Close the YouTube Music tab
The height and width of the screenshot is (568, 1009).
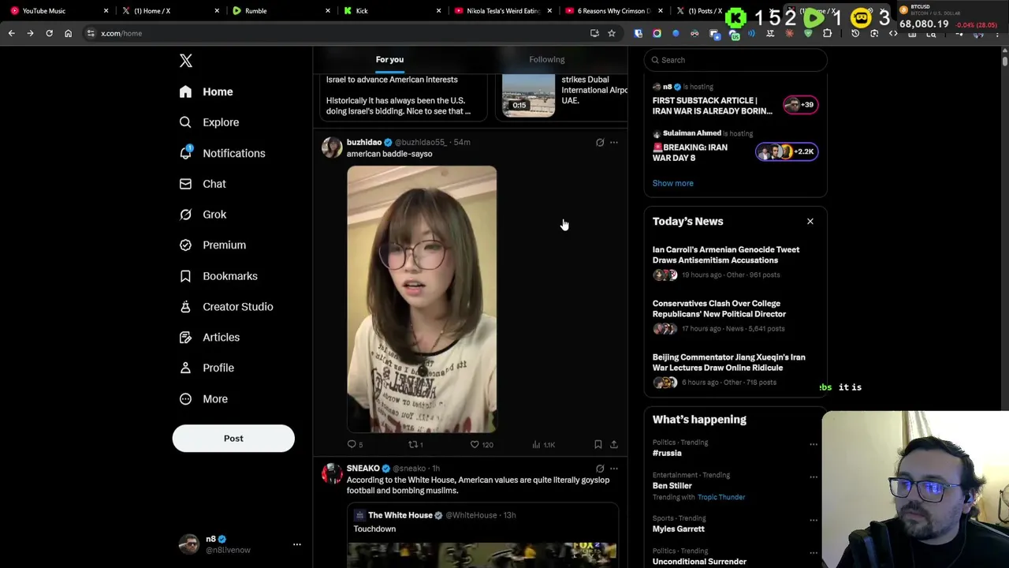coord(106,11)
